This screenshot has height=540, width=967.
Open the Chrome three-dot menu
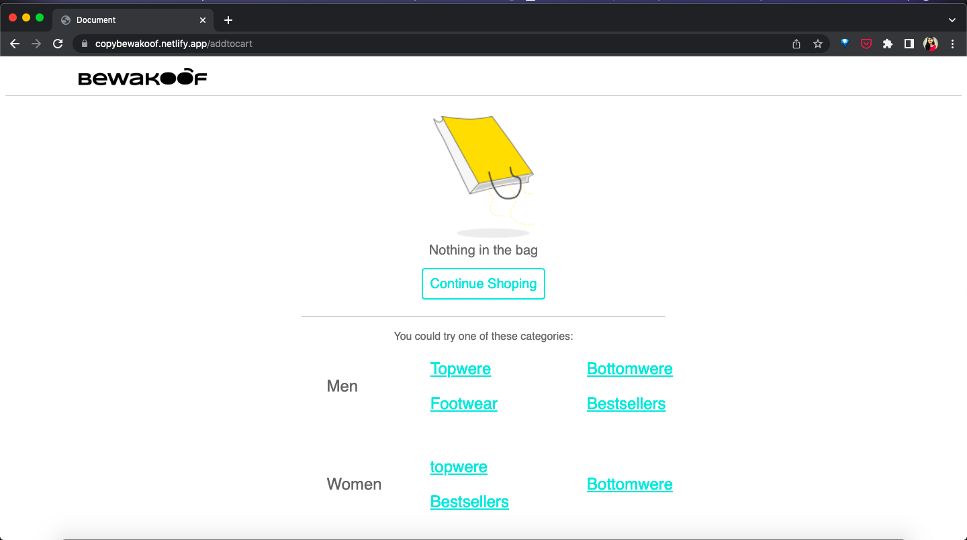tap(952, 44)
